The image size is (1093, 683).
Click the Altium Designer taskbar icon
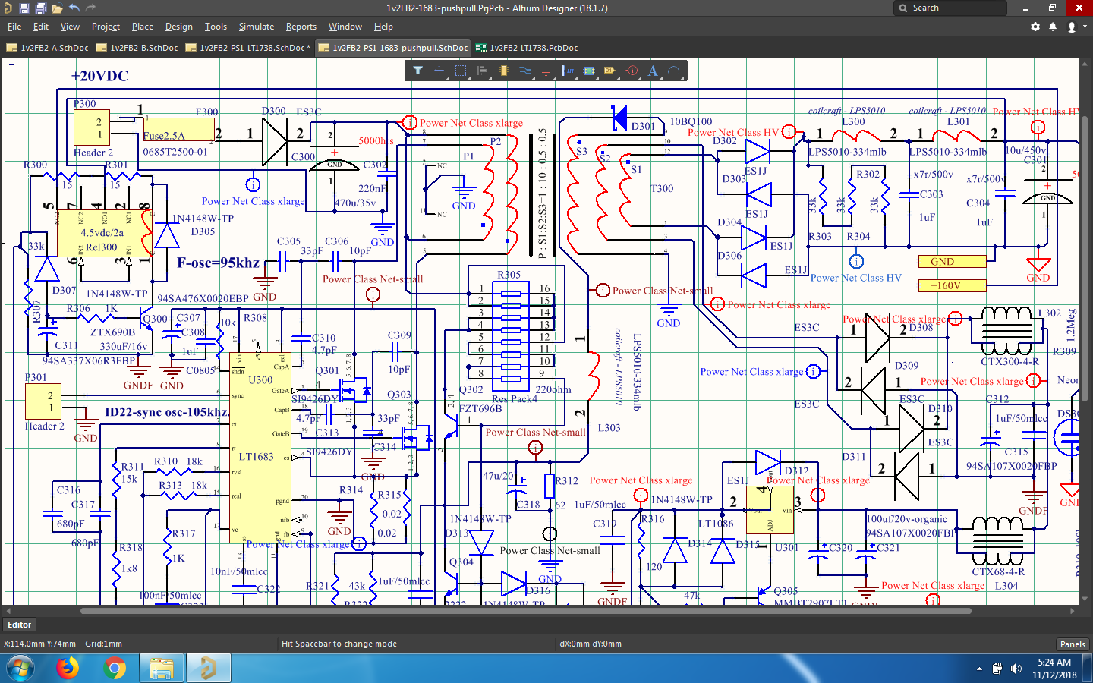(207, 669)
